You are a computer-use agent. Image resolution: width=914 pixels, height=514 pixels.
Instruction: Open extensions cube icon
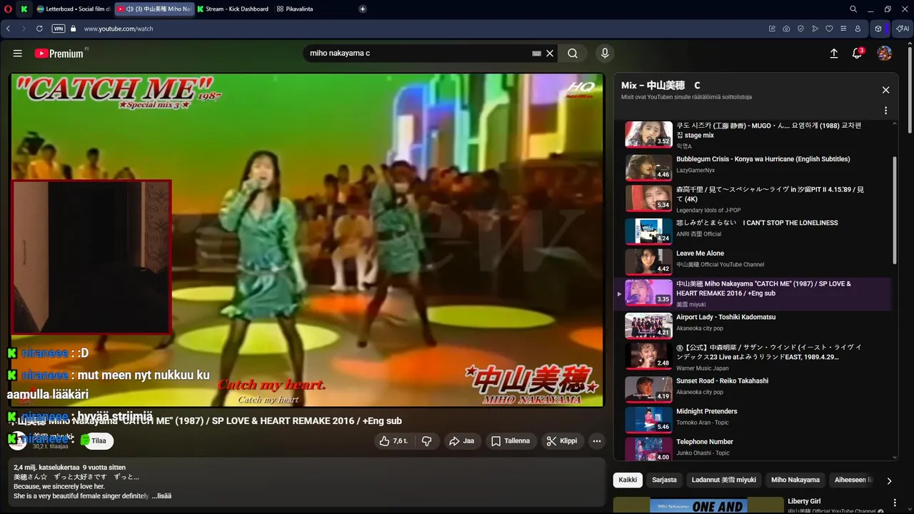pyautogui.click(x=878, y=29)
